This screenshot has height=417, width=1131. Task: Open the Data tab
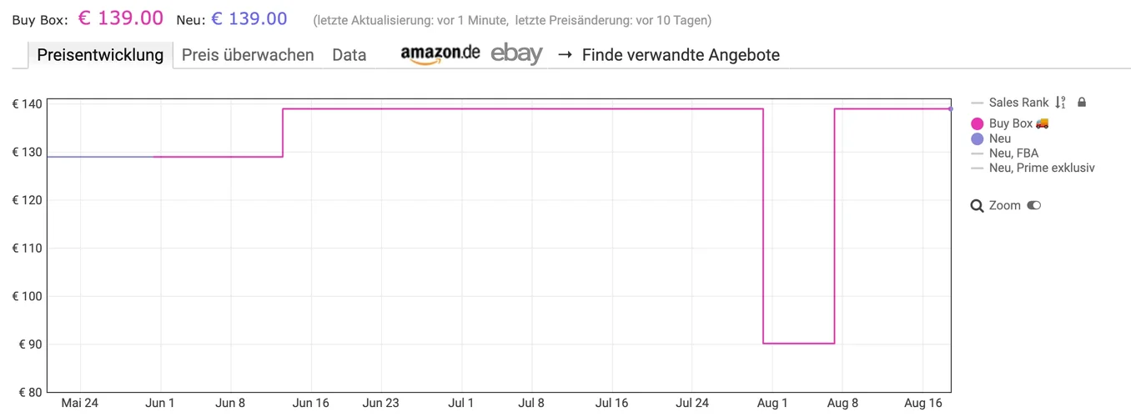click(349, 55)
